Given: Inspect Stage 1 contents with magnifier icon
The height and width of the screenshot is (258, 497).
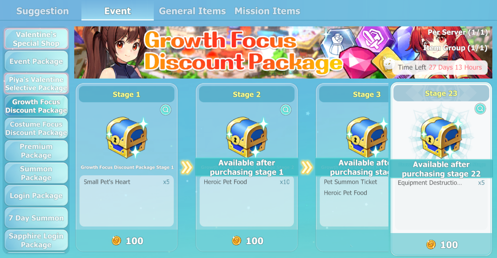Looking at the screenshot, I should (165, 110).
